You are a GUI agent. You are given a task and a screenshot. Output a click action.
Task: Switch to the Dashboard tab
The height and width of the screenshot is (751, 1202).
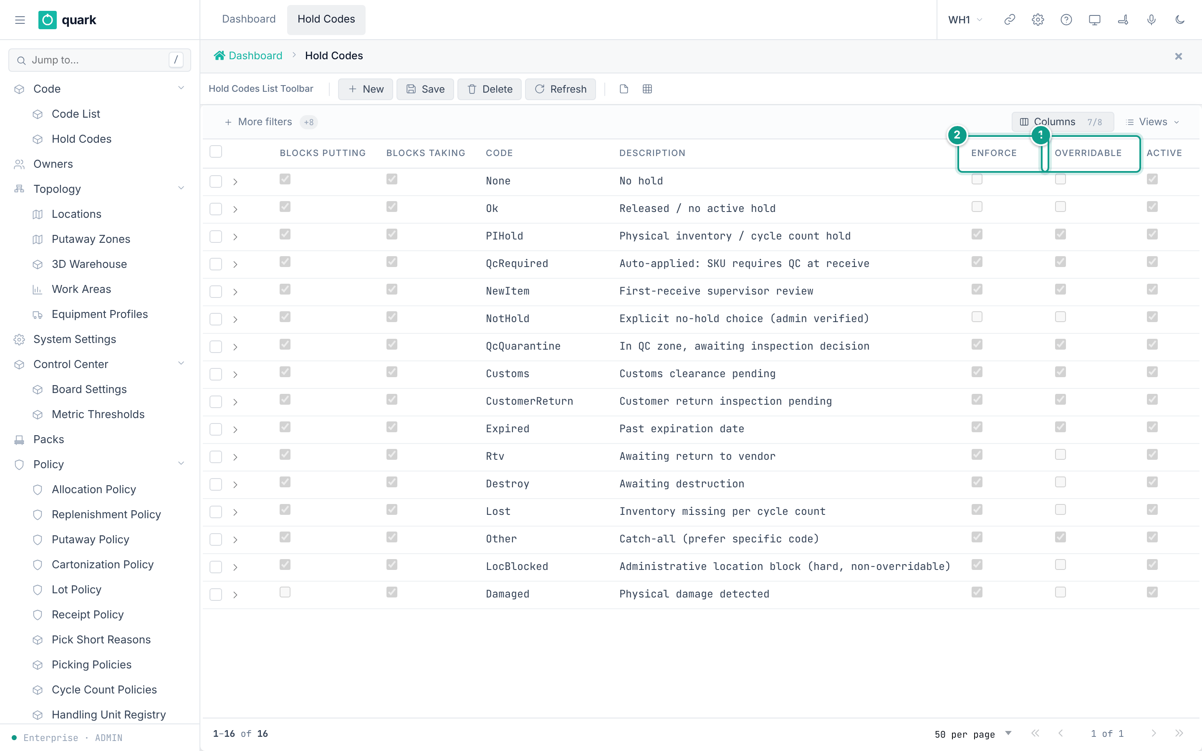249,19
